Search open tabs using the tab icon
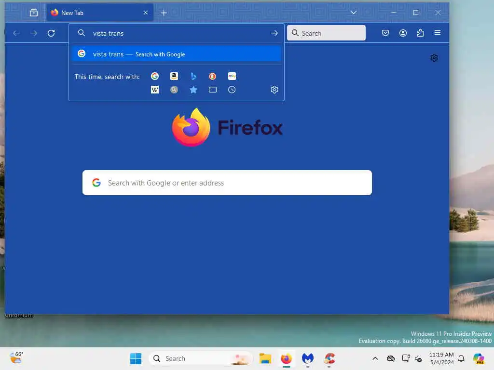Image resolution: width=494 pixels, height=370 pixels. click(213, 90)
